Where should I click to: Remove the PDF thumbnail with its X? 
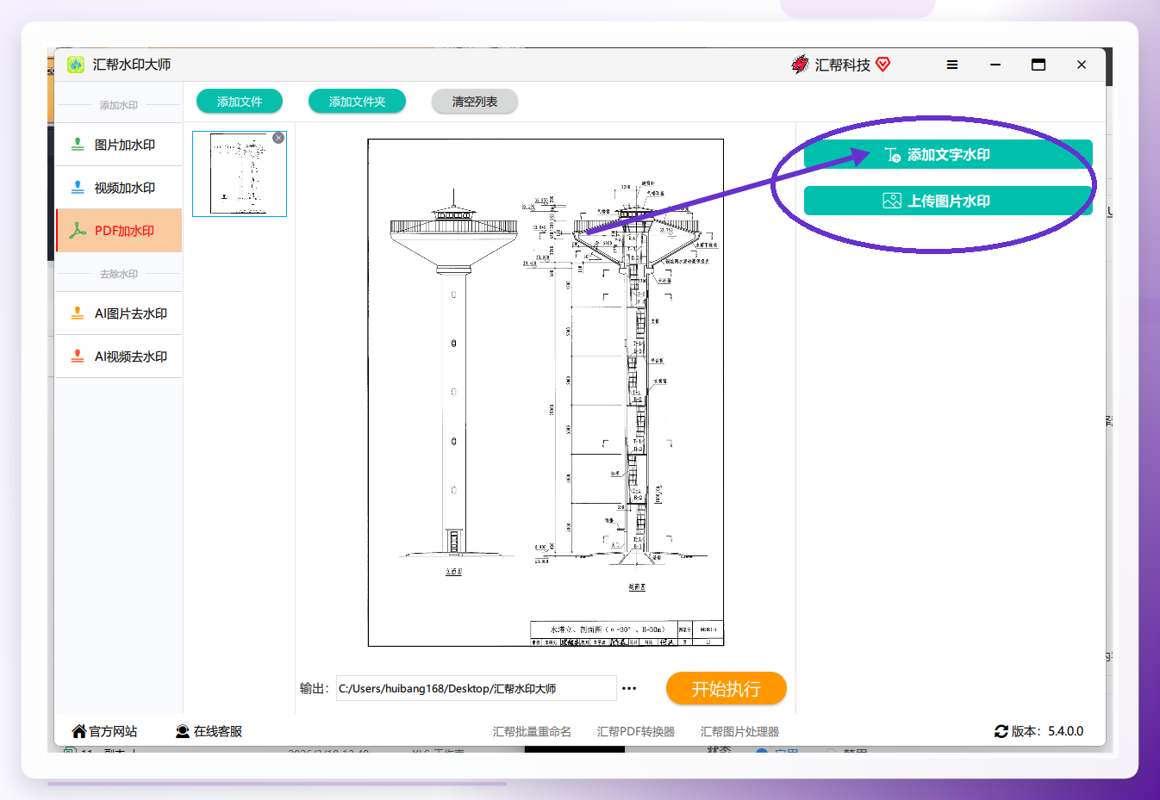278,138
